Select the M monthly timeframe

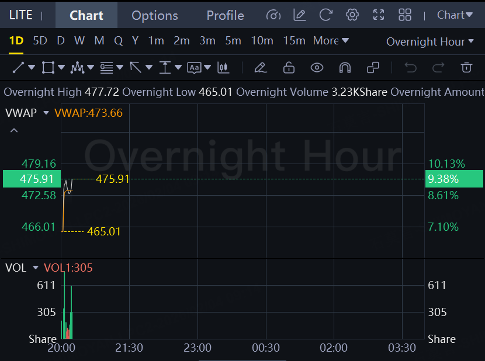pos(99,40)
